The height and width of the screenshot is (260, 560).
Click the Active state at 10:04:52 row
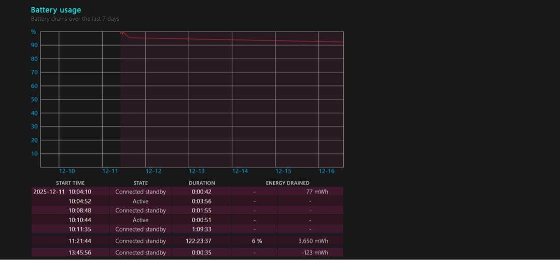tap(141, 201)
